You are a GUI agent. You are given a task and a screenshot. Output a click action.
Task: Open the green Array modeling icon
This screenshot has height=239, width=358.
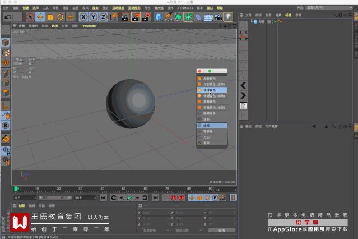(x=188, y=17)
